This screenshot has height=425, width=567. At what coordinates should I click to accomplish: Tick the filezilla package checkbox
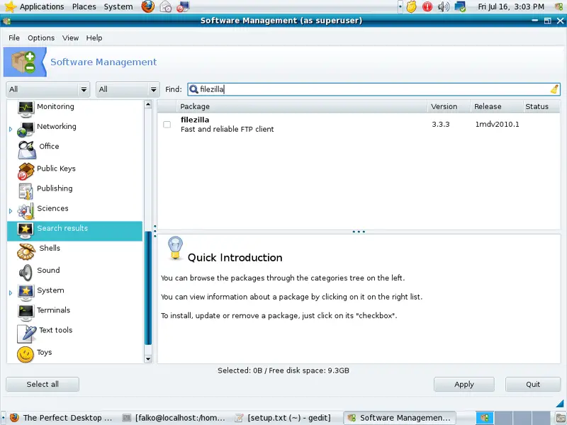tap(167, 125)
